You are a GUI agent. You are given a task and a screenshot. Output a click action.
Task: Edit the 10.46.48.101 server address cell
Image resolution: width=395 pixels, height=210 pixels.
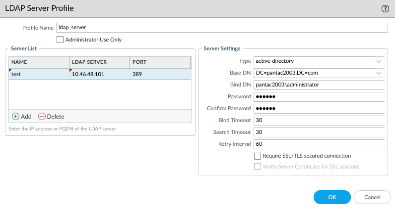99,74
